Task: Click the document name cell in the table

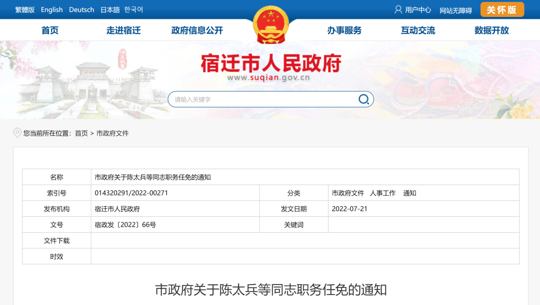Action: (x=305, y=177)
